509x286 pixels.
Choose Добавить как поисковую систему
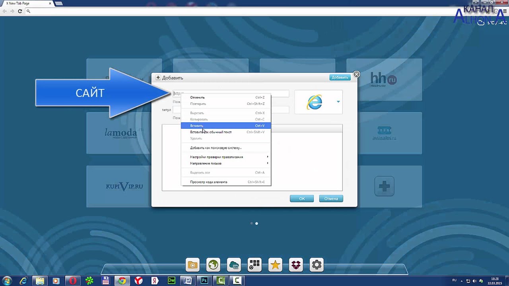(226, 148)
